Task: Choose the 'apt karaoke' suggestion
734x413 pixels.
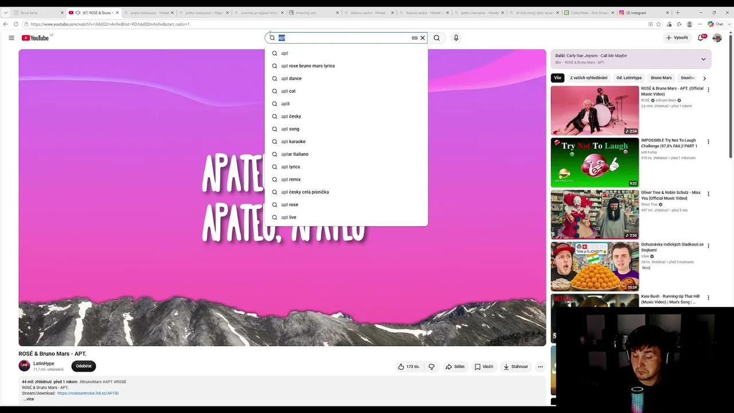Action: (x=346, y=142)
